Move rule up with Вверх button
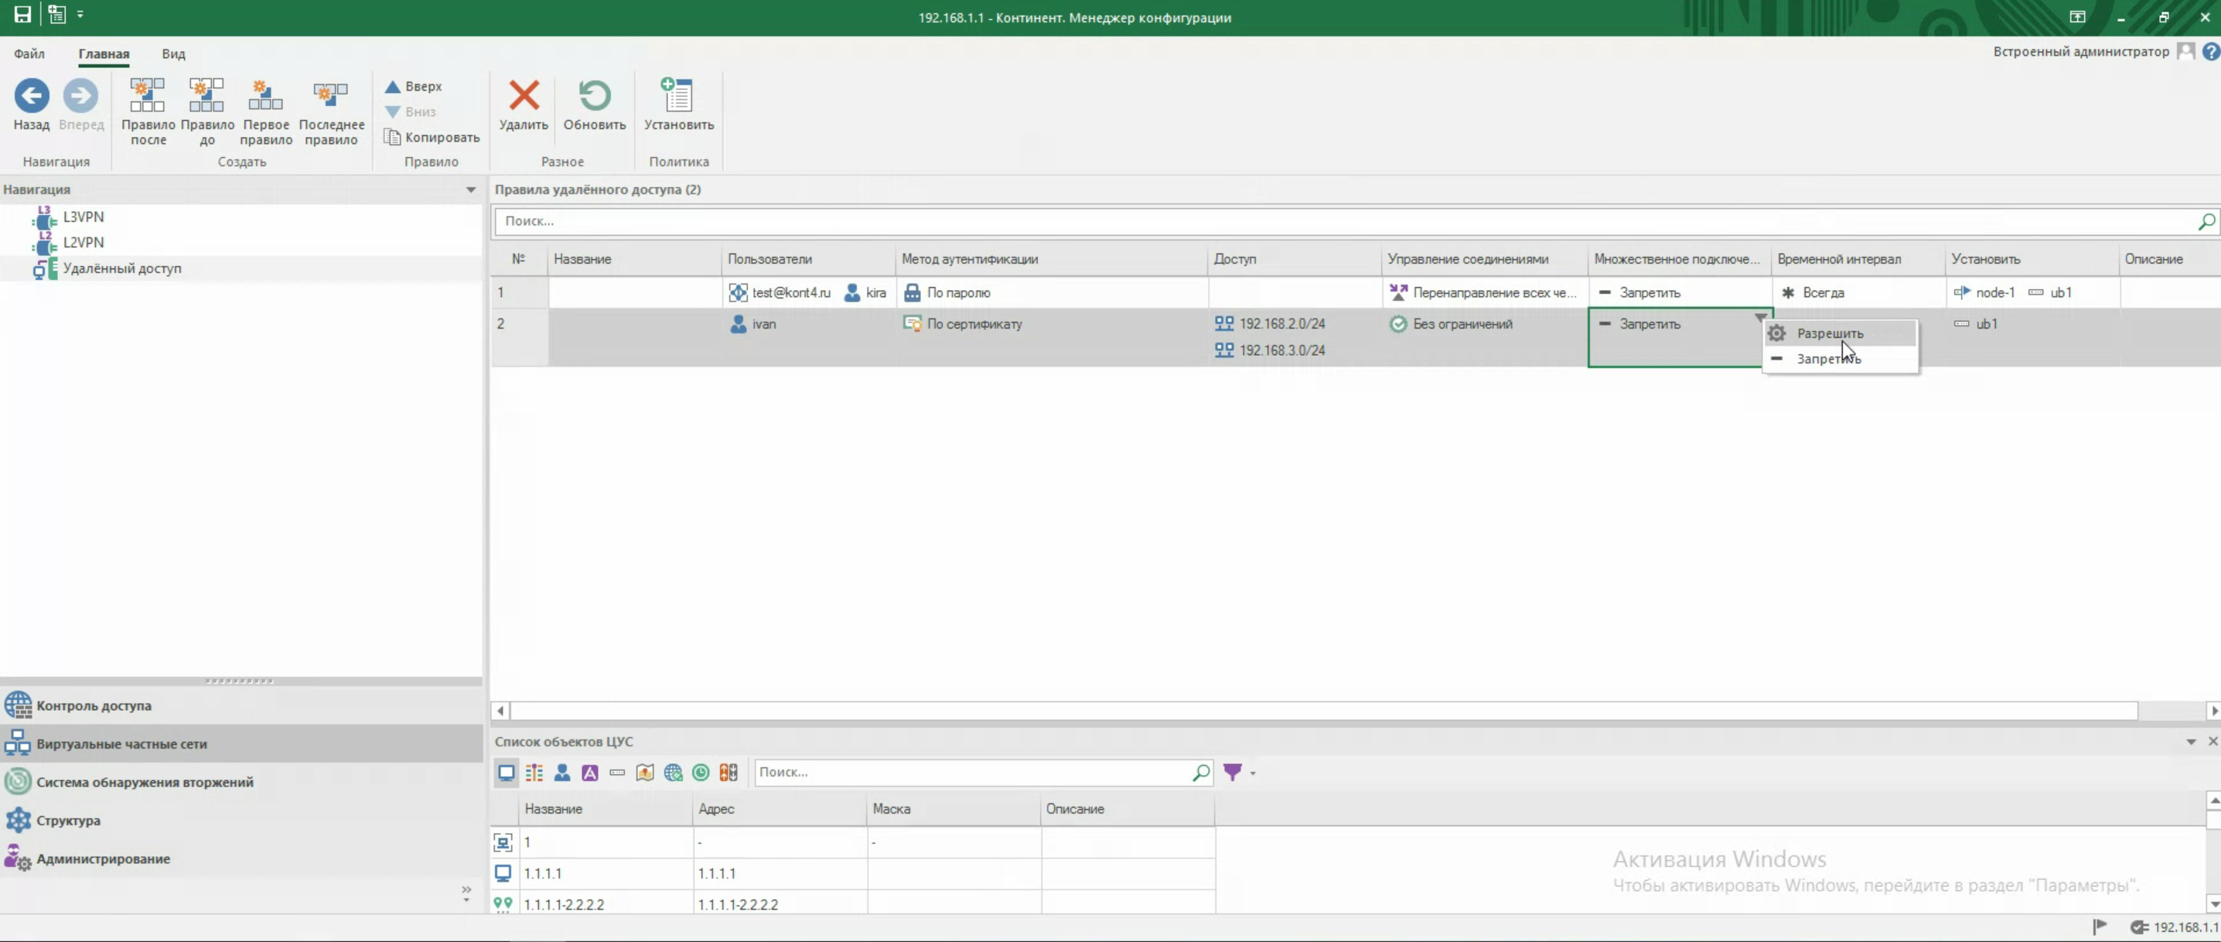Screen dimensions: 2221x942 click(x=413, y=87)
